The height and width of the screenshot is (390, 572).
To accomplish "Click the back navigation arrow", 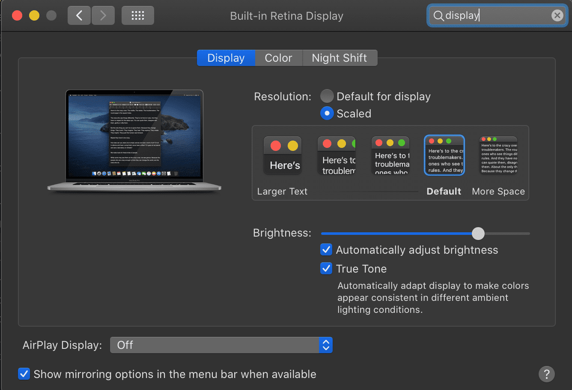I will 79,15.
